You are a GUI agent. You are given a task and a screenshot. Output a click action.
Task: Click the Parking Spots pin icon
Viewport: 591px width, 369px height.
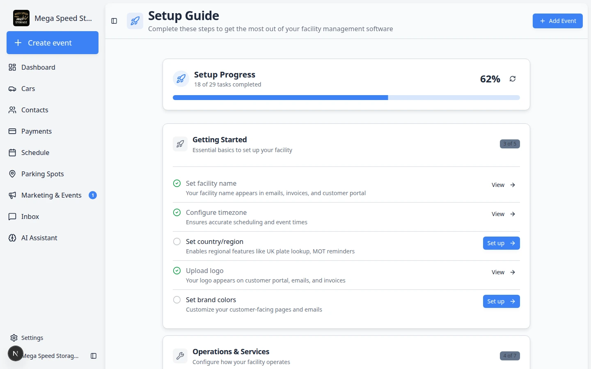[12, 174]
